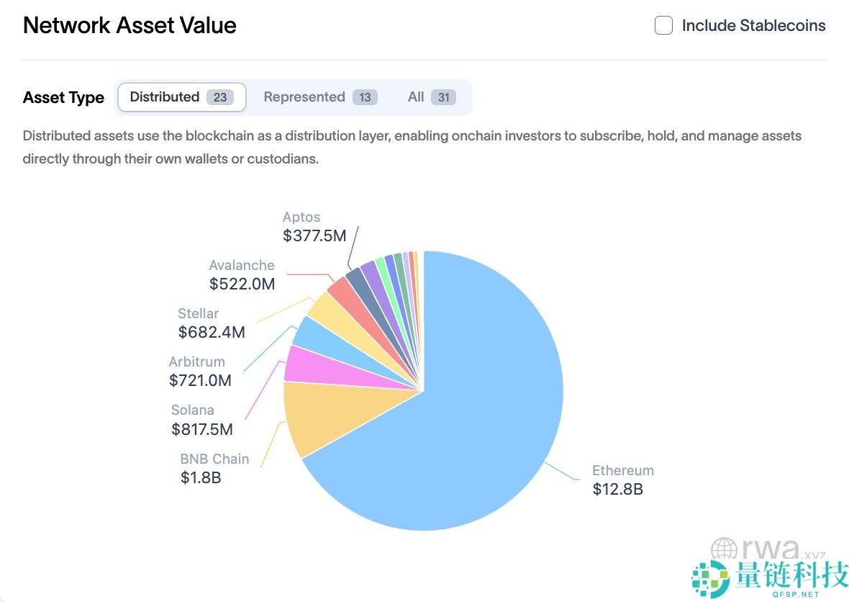Click the BNB Chain chart label
Screen dimensions: 849x602
click(214, 459)
